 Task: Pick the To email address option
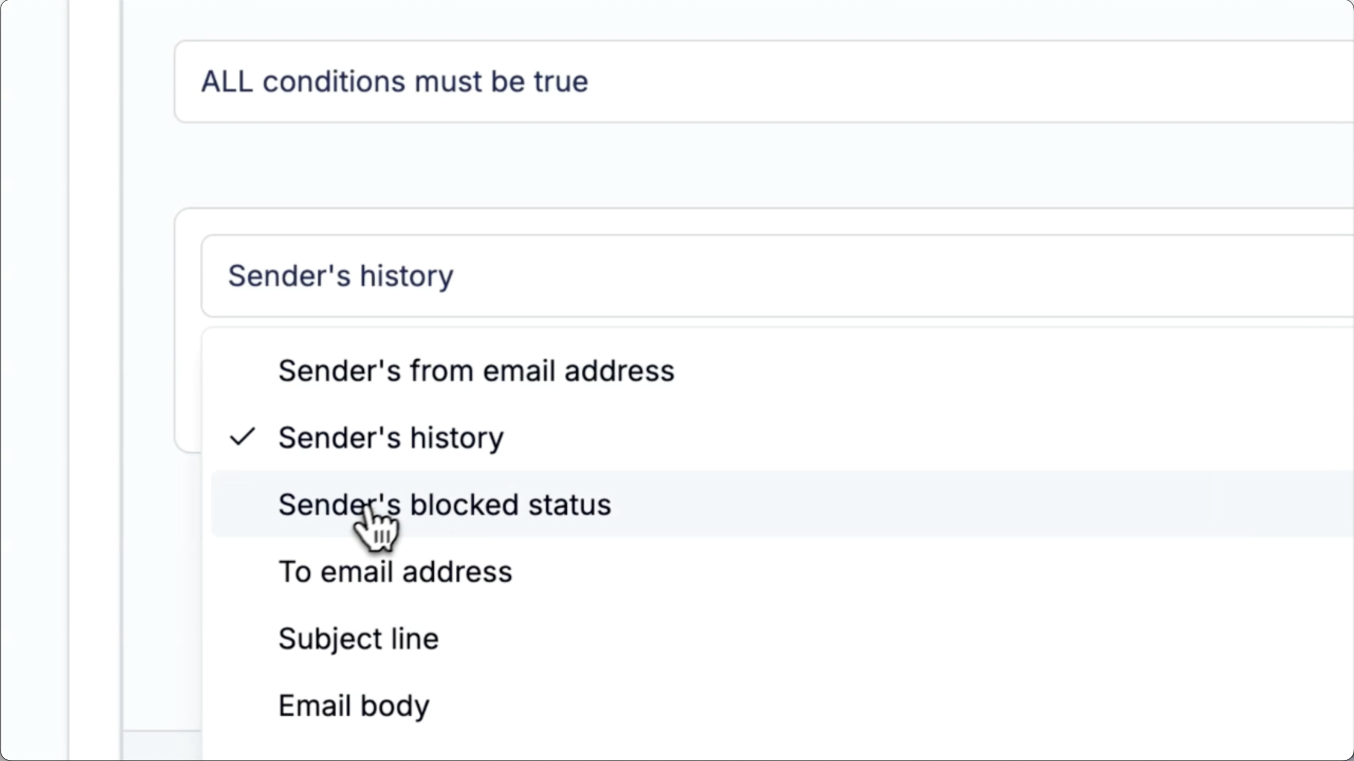click(395, 571)
